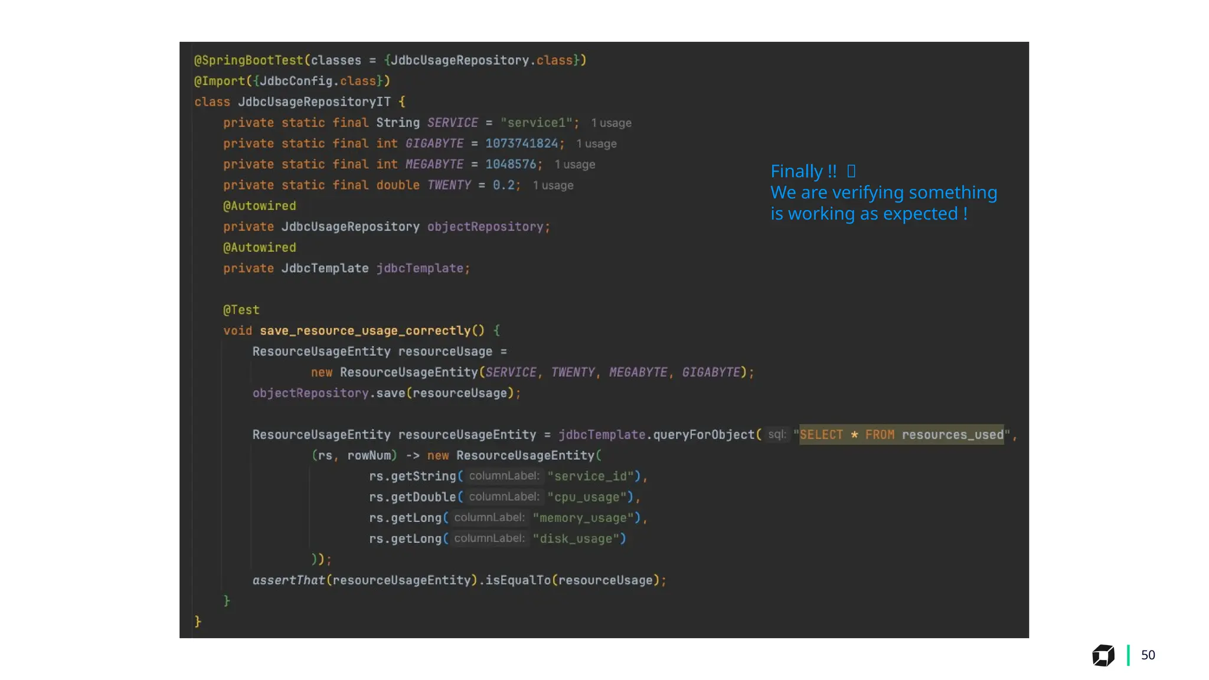The image size is (1209, 680).
Task: Click the class name JdbcUsageRepositoryIT
Action: pos(314,102)
